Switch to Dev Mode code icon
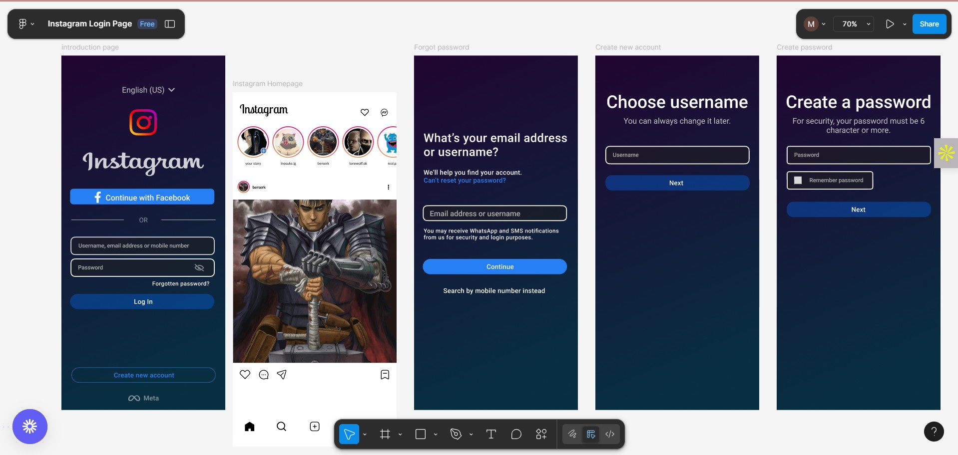This screenshot has height=455, width=958. [610, 434]
